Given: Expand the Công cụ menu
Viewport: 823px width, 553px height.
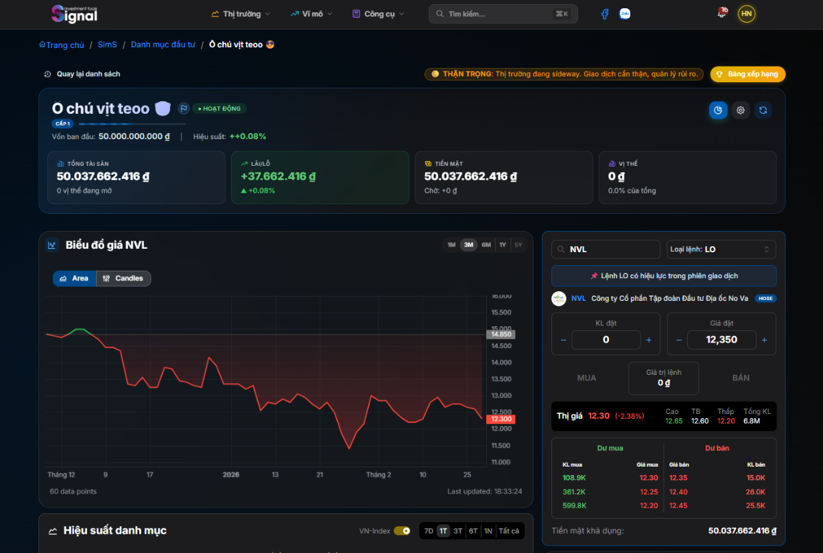Looking at the screenshot, I should [378, 14].
